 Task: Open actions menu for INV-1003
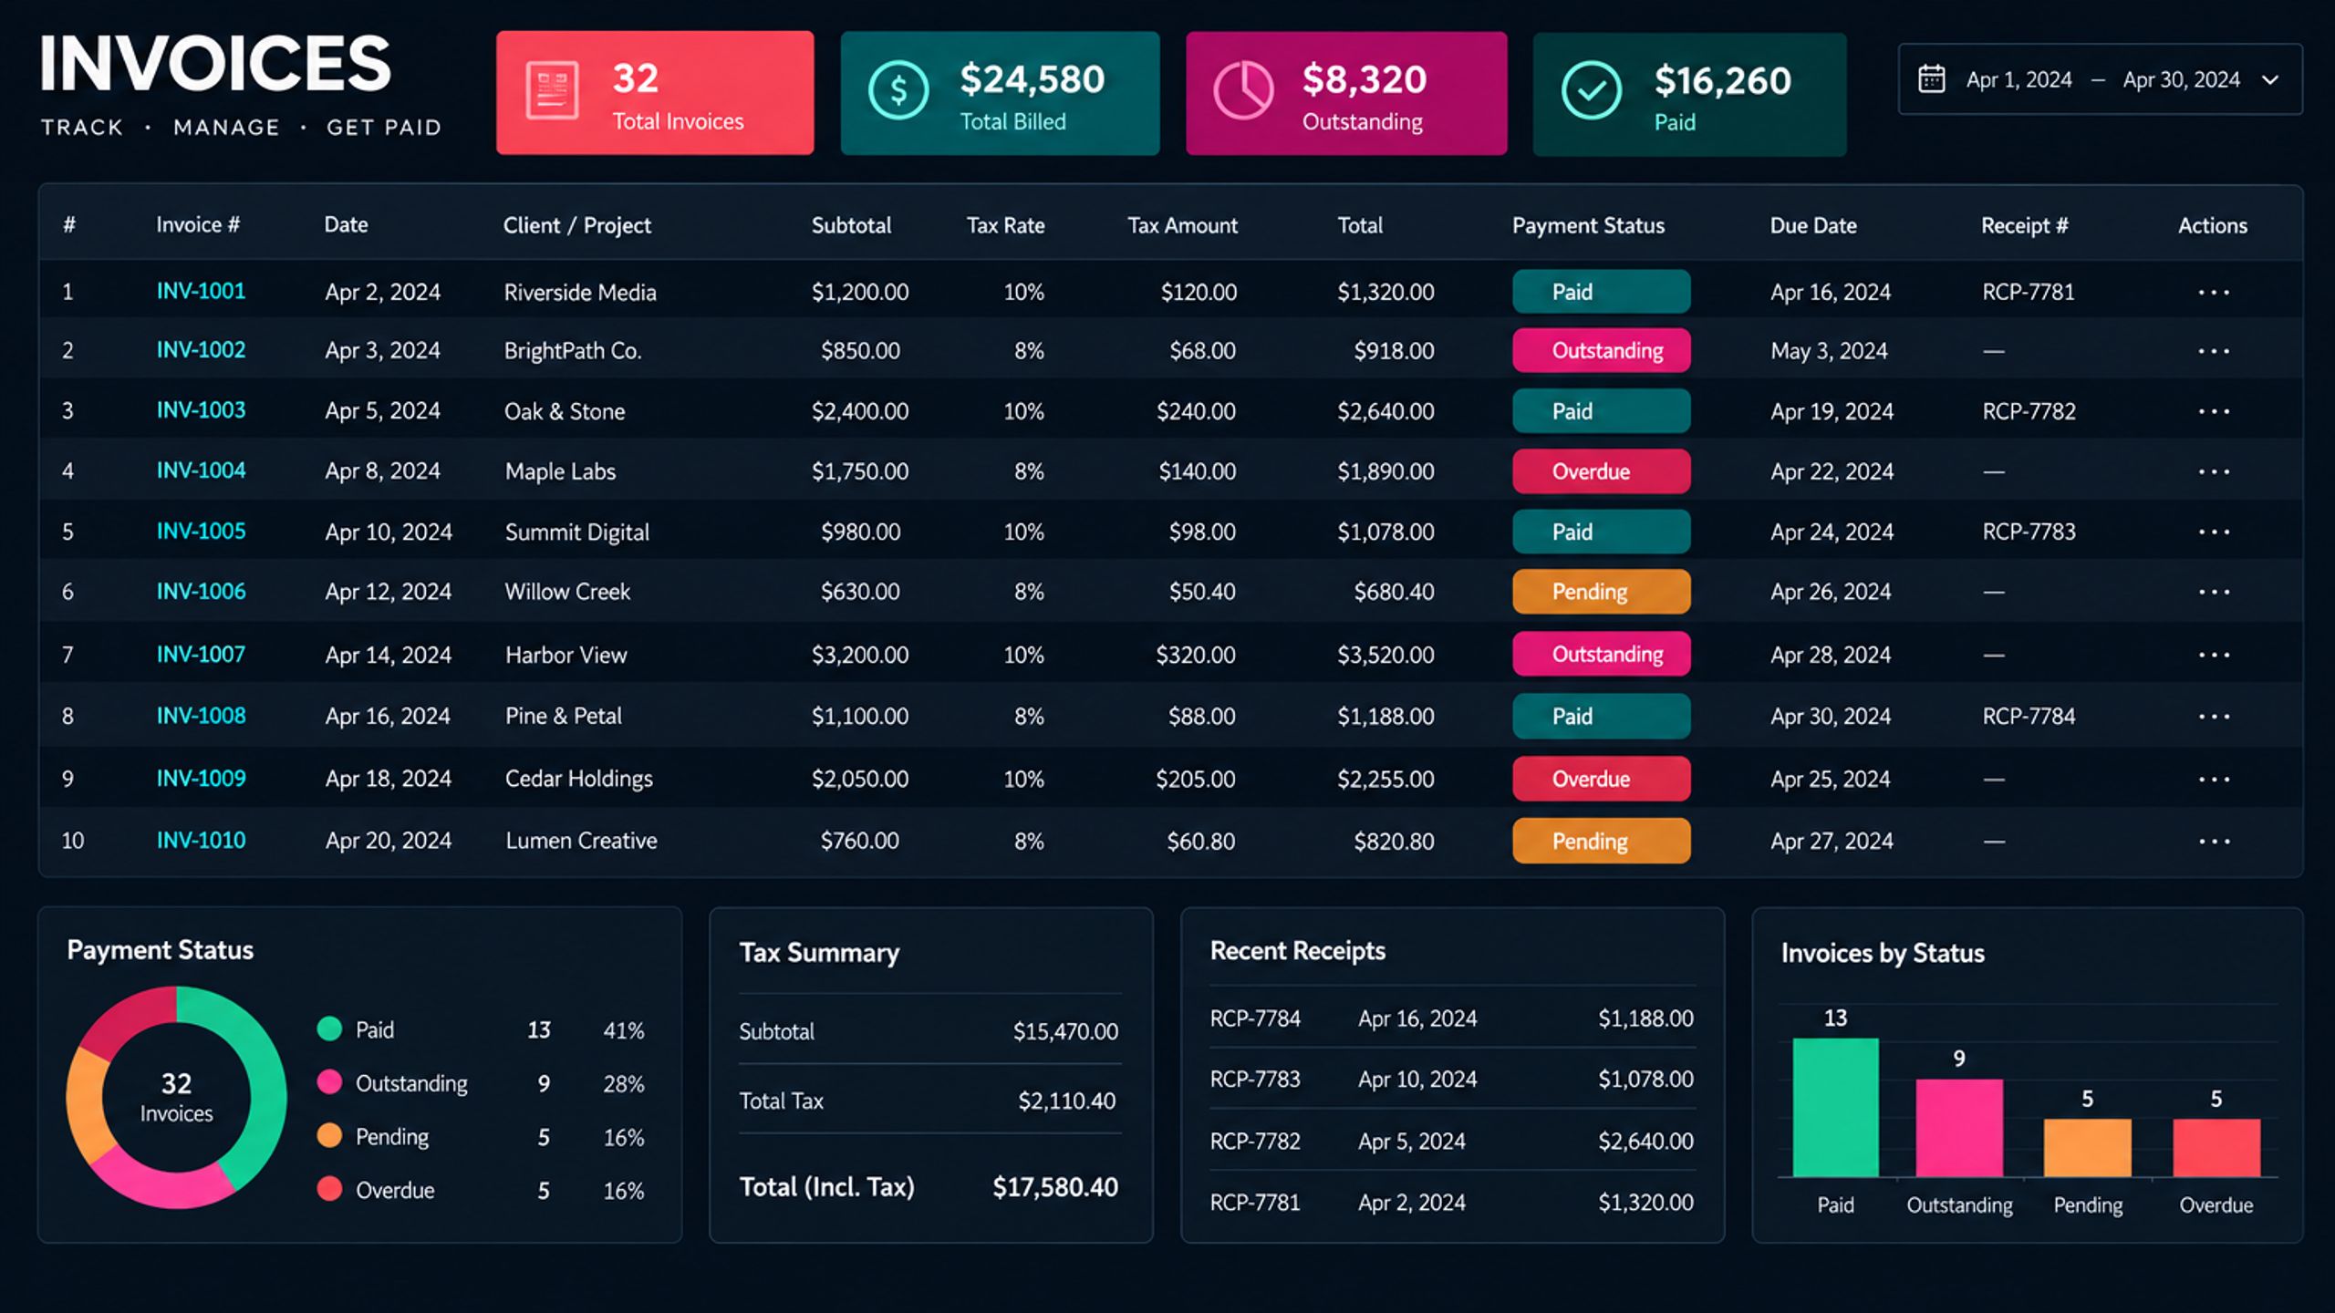(2214, 411)
